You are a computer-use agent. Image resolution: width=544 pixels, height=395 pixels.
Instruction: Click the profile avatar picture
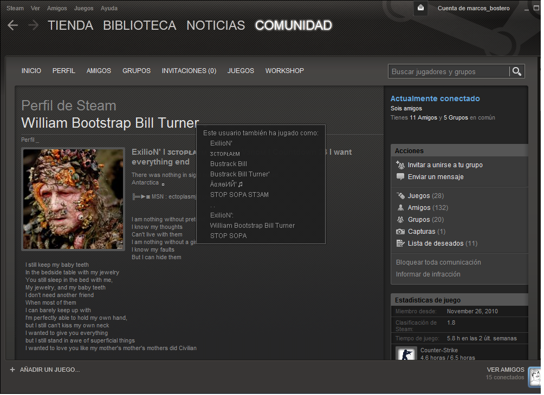[x=73, y=199]
